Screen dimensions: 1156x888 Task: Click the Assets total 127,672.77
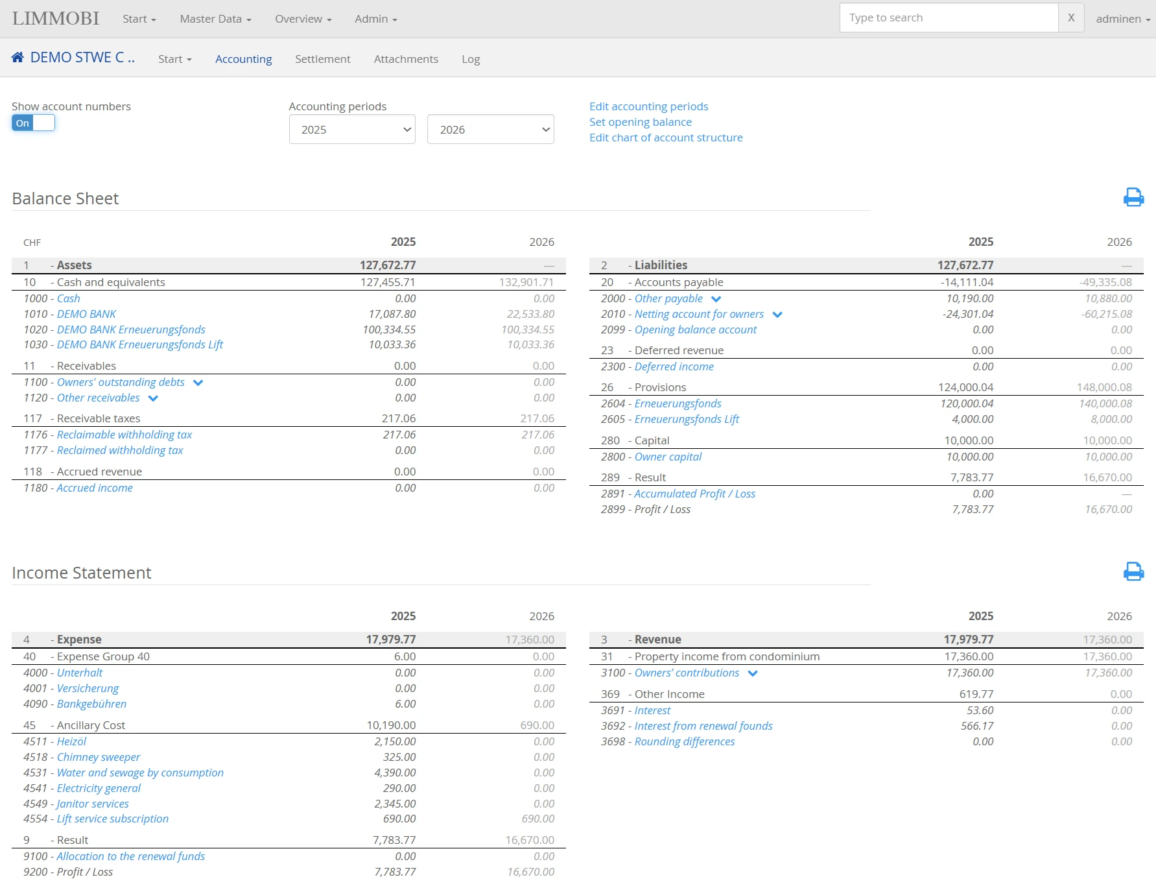pos(388,265)
